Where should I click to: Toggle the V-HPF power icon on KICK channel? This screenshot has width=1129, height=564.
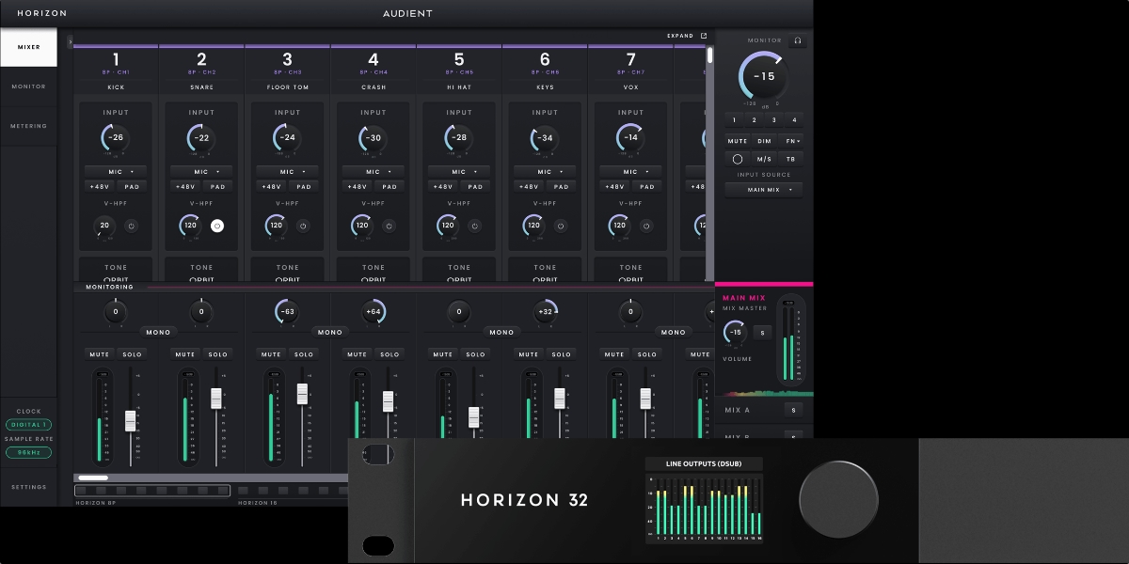click(x=131, y=226)
